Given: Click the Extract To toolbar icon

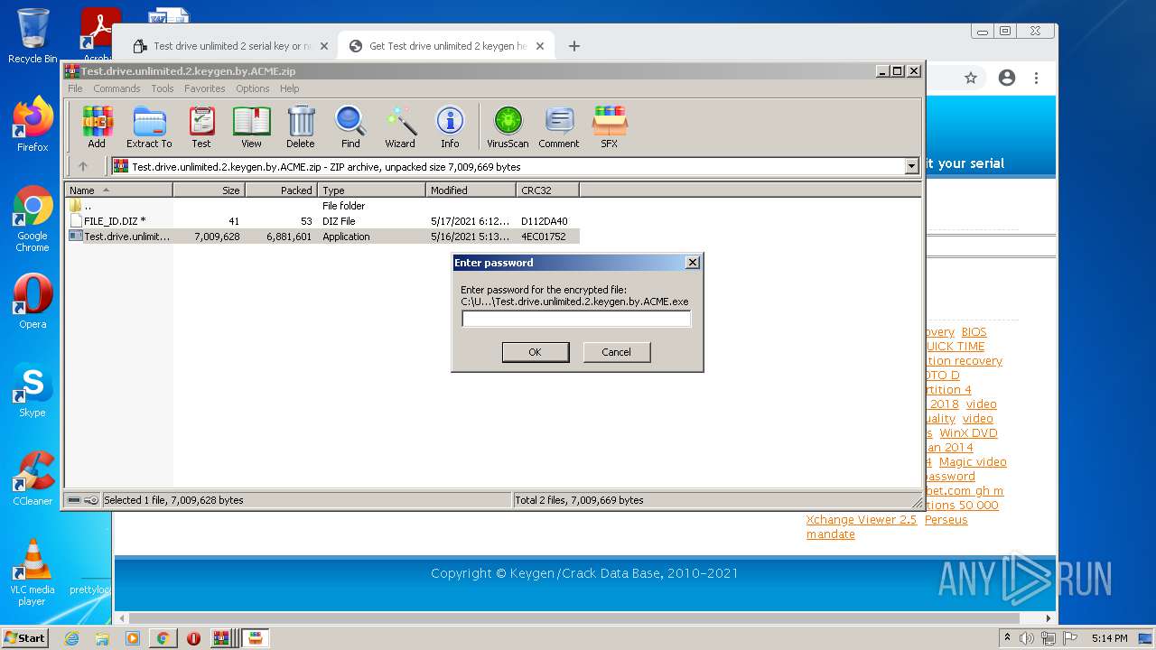Looking at the screenshot, I should 149,126.
